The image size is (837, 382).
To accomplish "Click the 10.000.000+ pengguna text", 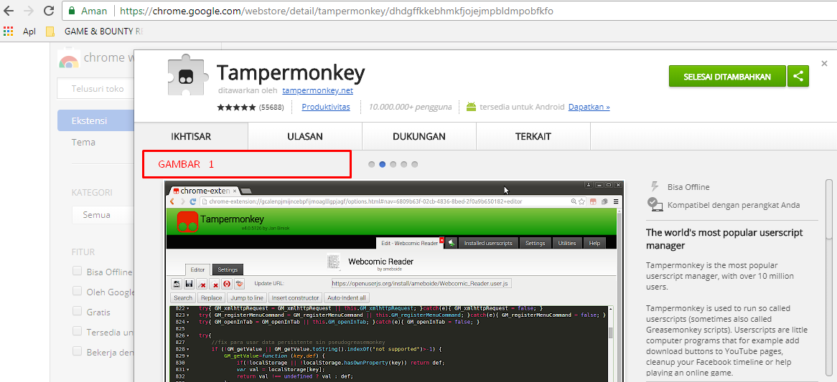I will (x=410, y=107).
